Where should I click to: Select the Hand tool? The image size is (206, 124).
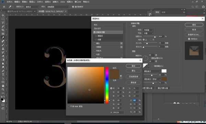[3, 86]
